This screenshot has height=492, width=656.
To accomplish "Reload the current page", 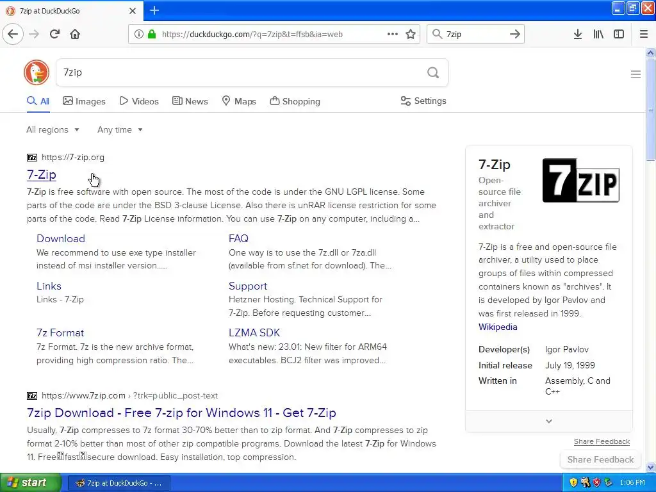I will click(54, 34).
